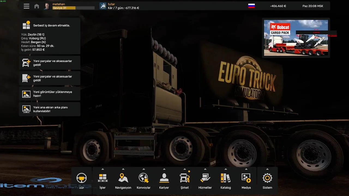Viewport: 349px width, 196px height.
Task: Click the Serbest iş devam etmekte text
Action: click(52, 25)
